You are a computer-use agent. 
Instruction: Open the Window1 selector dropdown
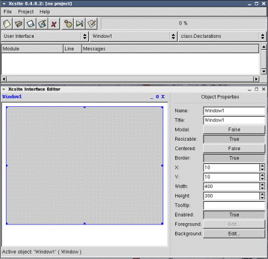point(133,37)
